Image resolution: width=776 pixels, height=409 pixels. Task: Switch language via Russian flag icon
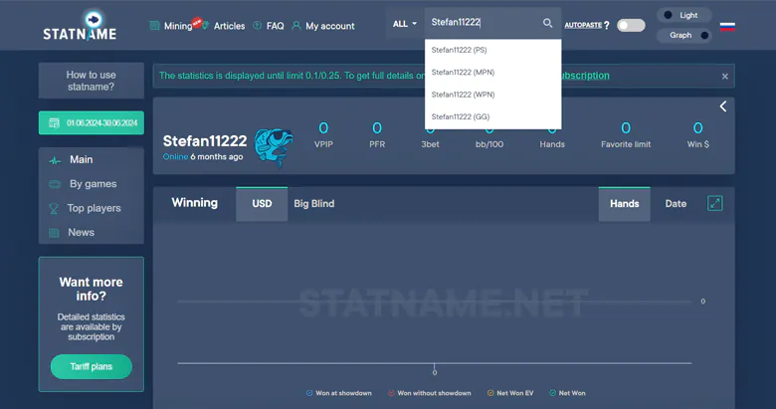pos(727,26)
